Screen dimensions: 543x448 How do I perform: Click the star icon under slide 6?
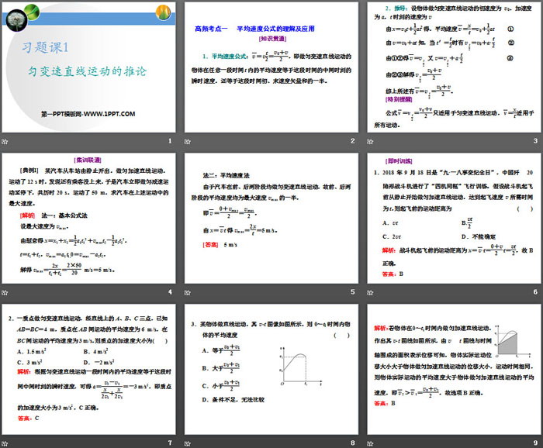[x=370, y=292]
